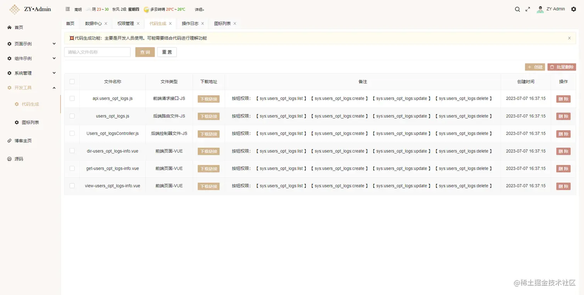Viewport: 584px width, 295px height.
Task: Click the 查询 search button
Action: pos(145,52)
